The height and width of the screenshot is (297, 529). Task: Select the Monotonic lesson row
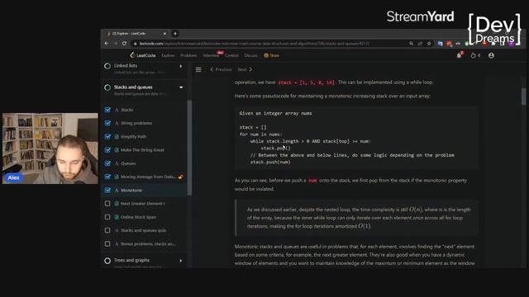pyautogui.click(x=144, y=191)
